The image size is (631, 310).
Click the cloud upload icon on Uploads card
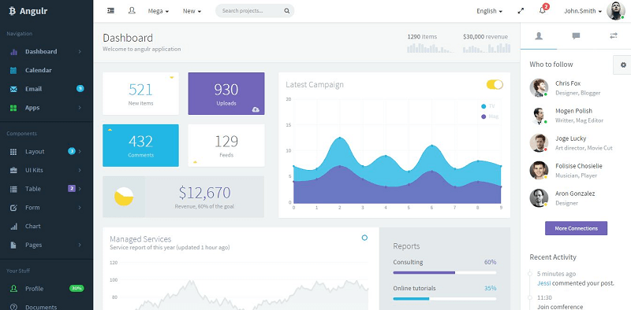[256, 109]
